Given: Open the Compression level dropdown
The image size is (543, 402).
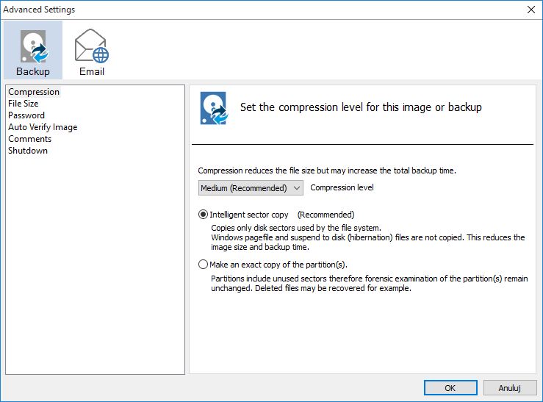Looking at the screenshot, I should pos(297,188).
